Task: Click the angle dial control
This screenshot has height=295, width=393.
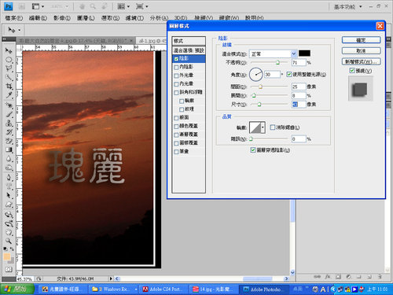Action: (x=255, y=75)
